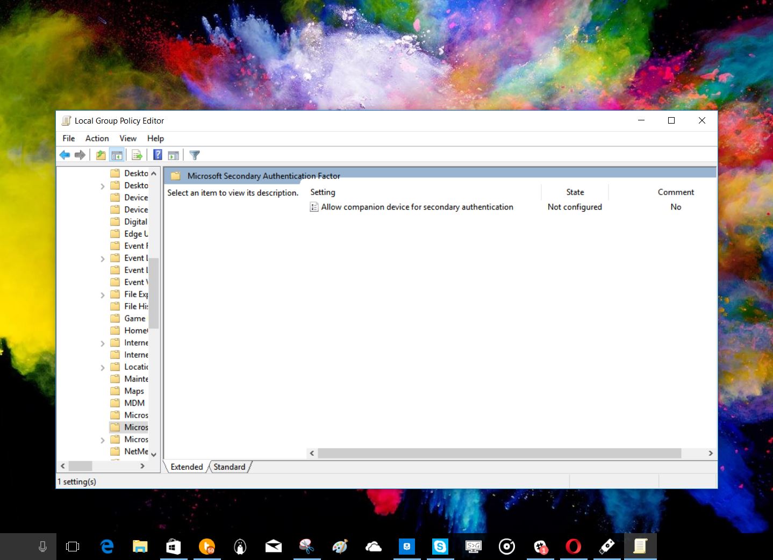Open the USB drive tool taskbar icon

606,547
